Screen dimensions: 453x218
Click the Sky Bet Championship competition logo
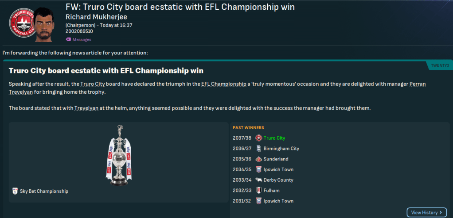tap(15, 191)
